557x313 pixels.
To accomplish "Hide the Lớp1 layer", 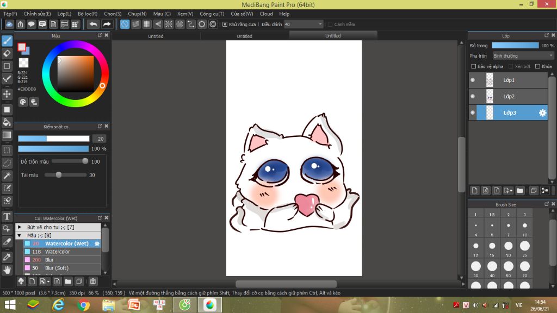I will pos(473,80).
